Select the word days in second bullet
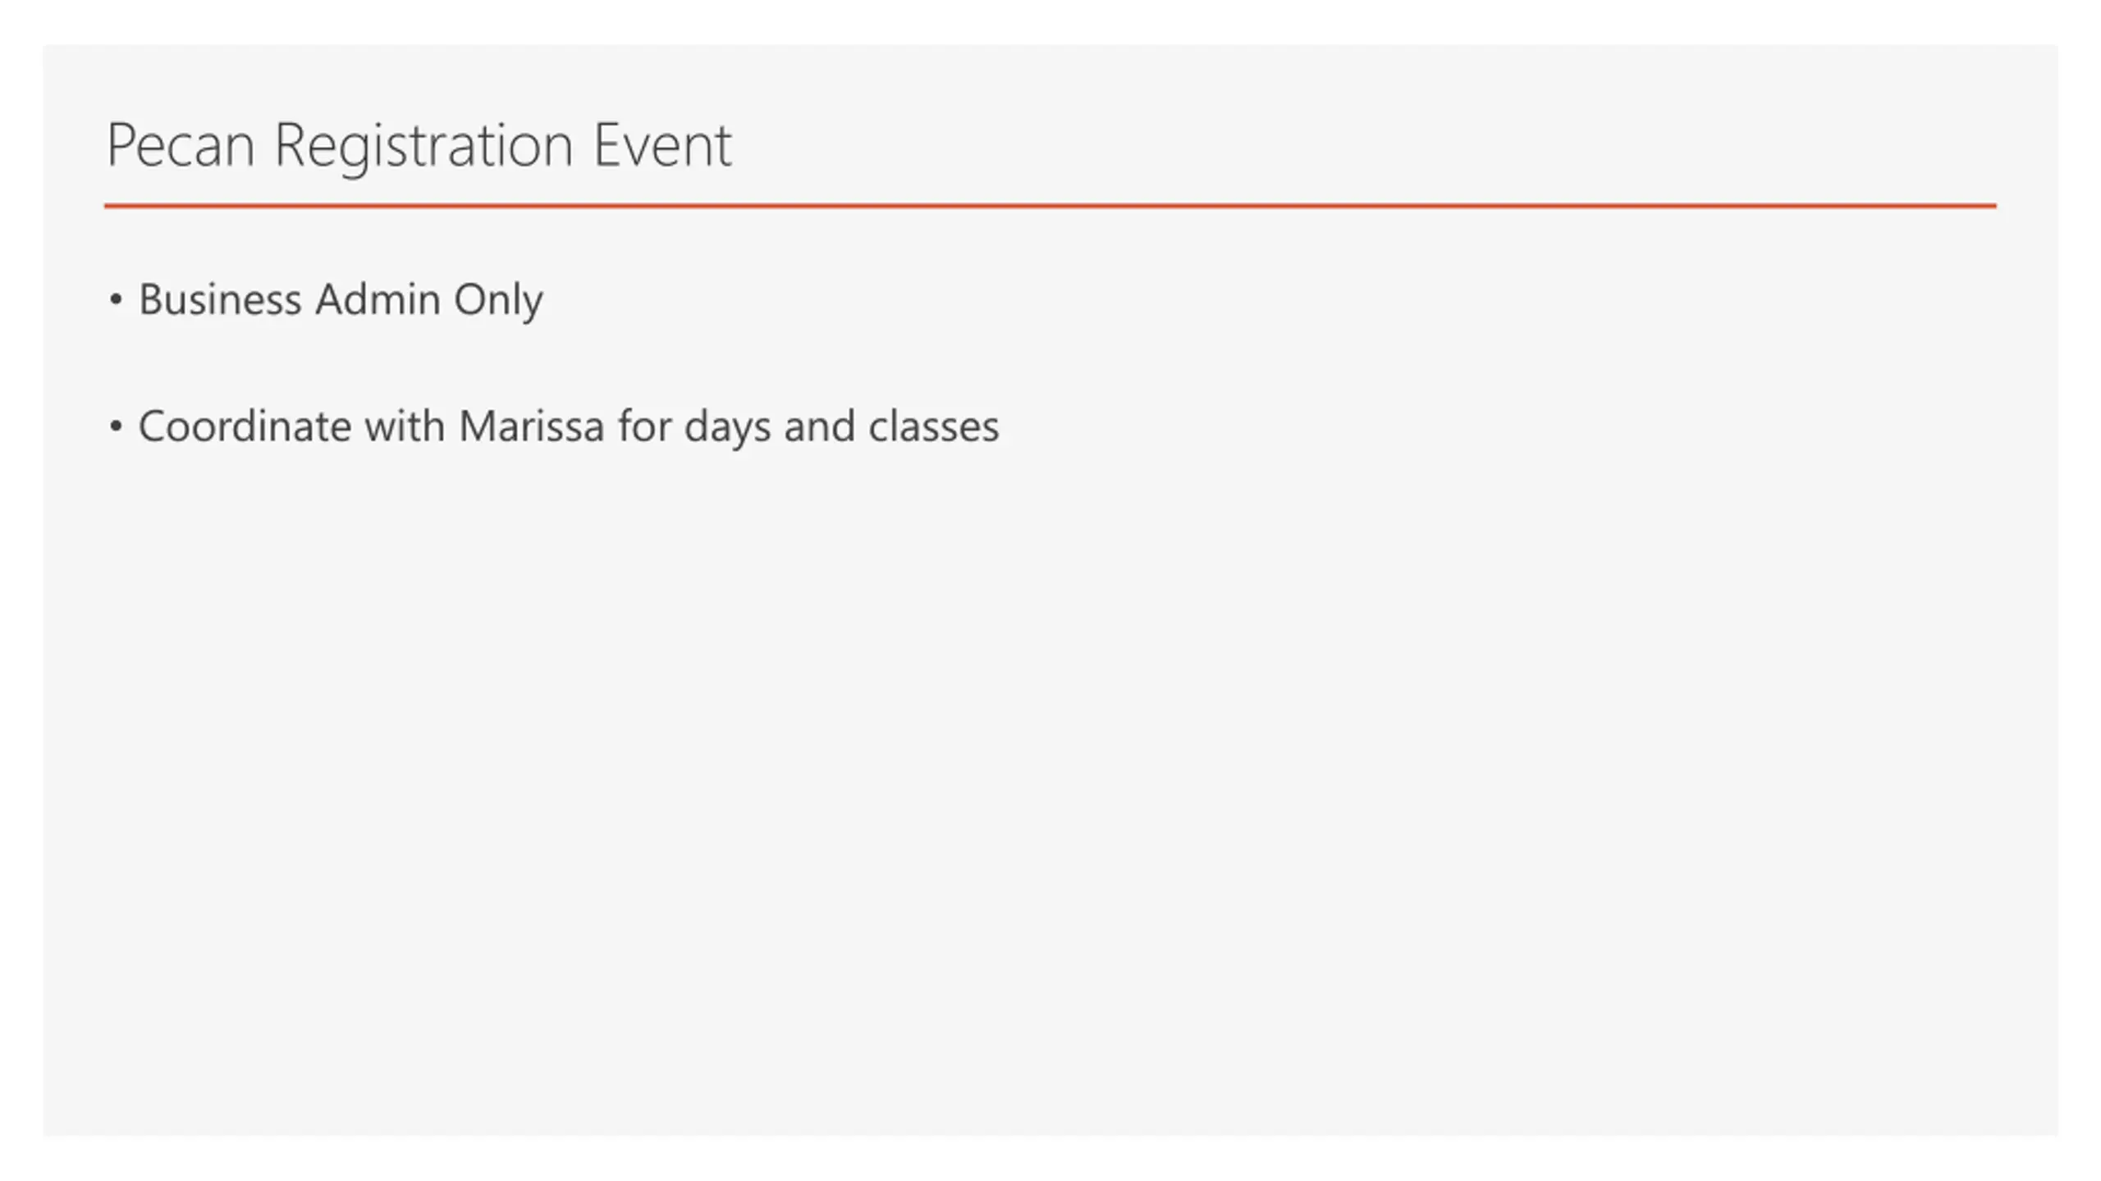Viewport: 2101px width, 1181px height. click(x=728, y=428)
